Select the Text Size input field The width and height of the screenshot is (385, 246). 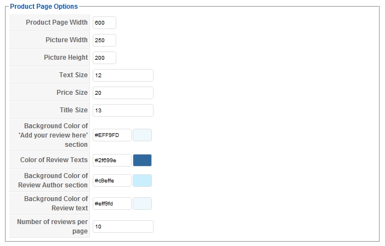pos(123,76)
